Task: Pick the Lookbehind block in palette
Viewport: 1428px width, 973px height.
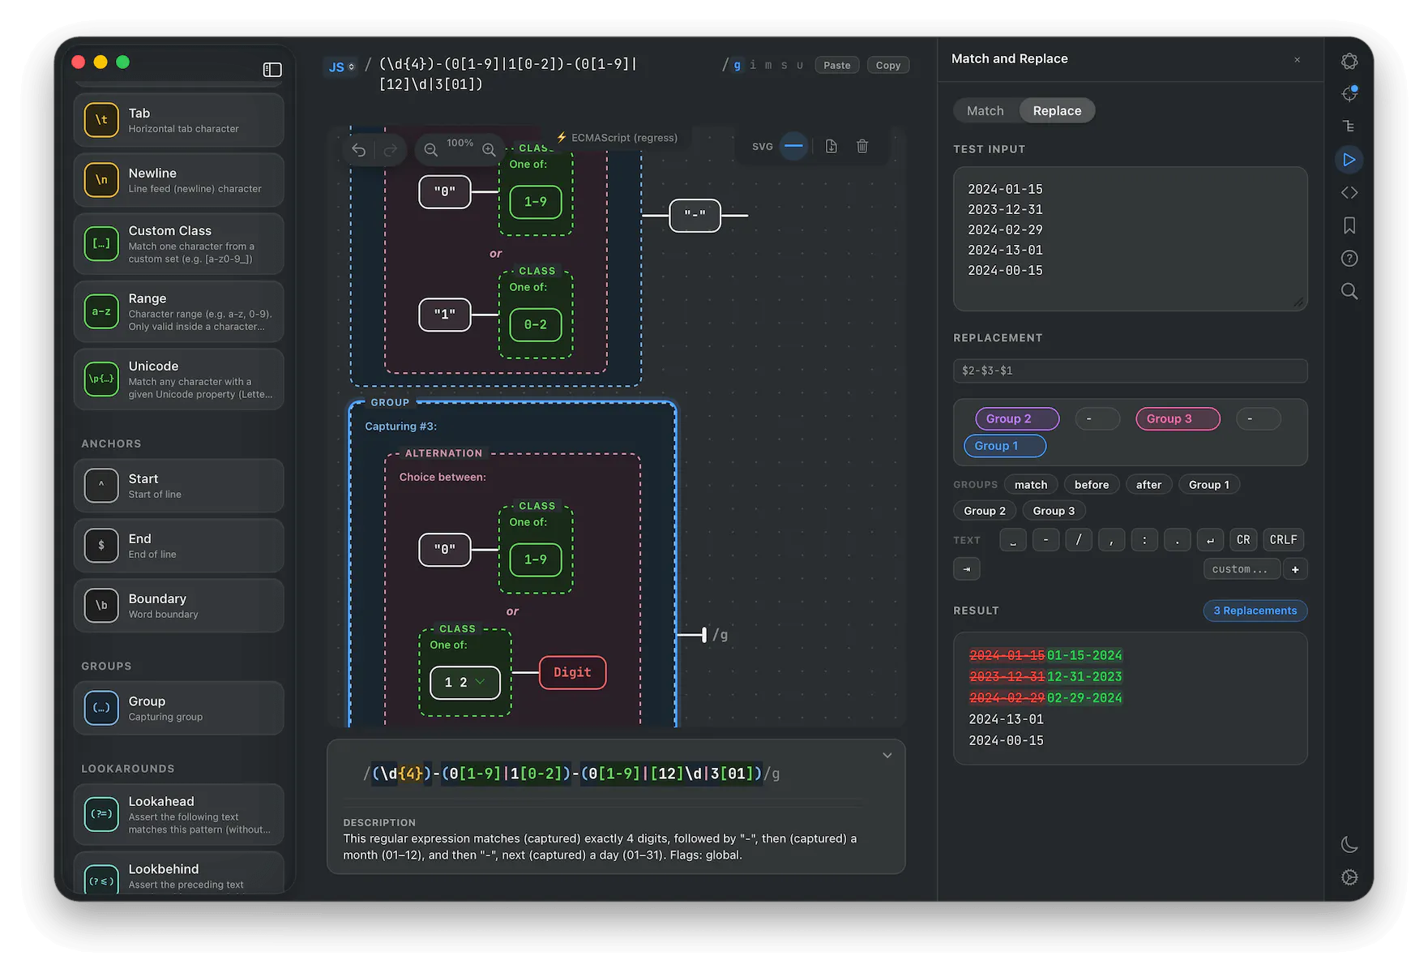Action: (x=178, y=874)
